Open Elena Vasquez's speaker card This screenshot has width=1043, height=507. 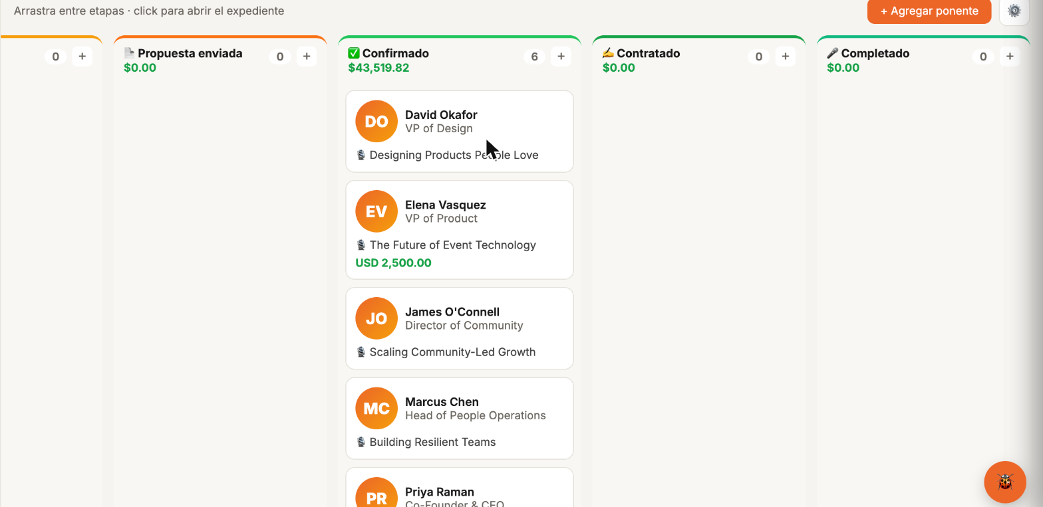460,230
